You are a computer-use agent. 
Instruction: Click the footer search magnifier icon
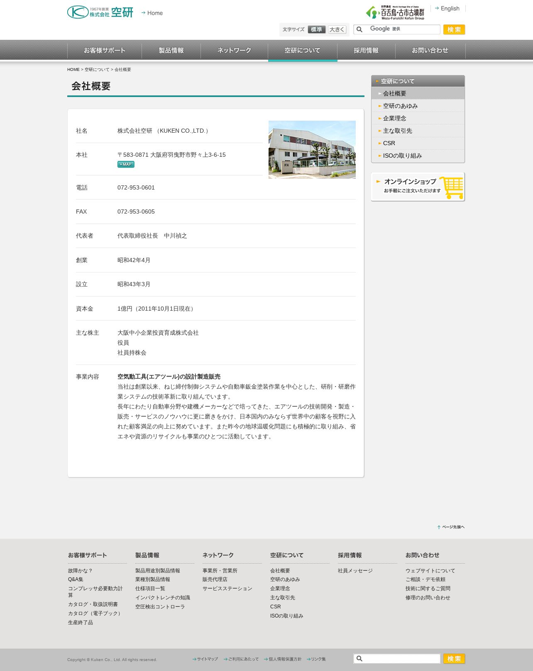tap(359, 659)
